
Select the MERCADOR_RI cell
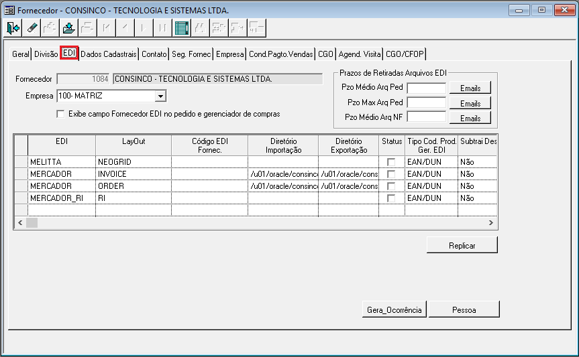click(62, 198)
